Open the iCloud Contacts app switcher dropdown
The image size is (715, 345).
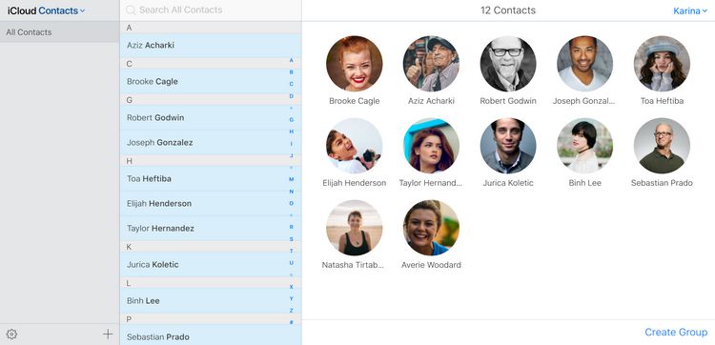coord(46,10)
